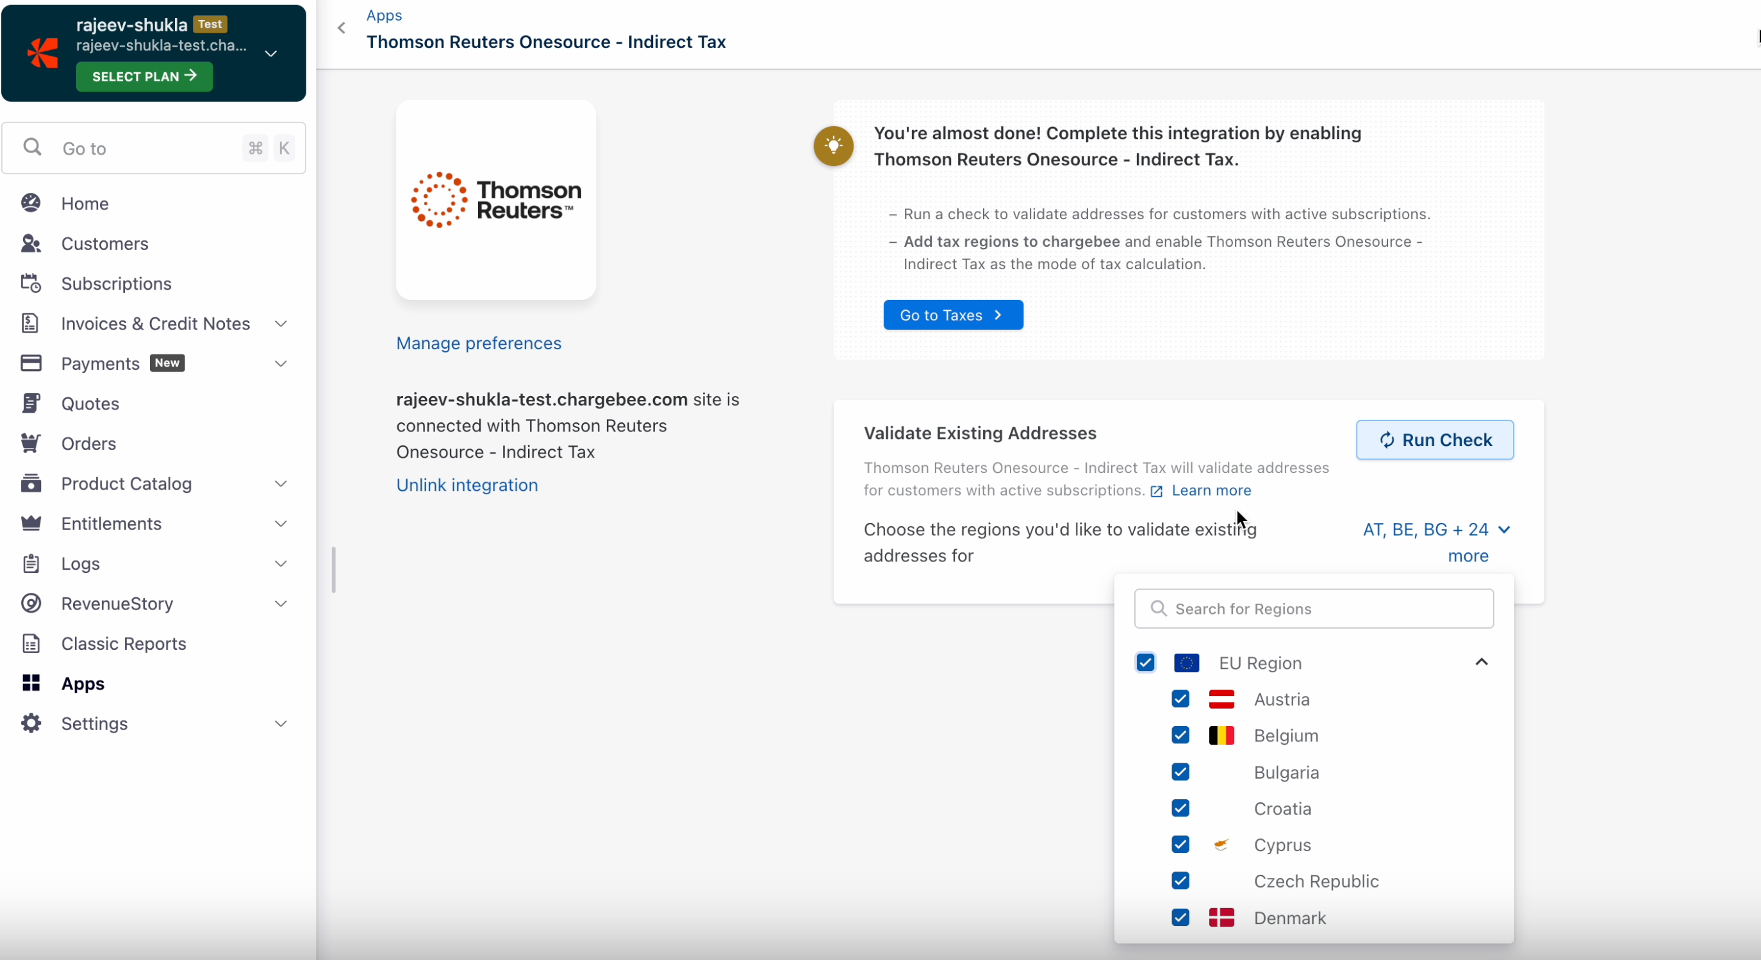Click the RevenueStory icon

[31, 603]
